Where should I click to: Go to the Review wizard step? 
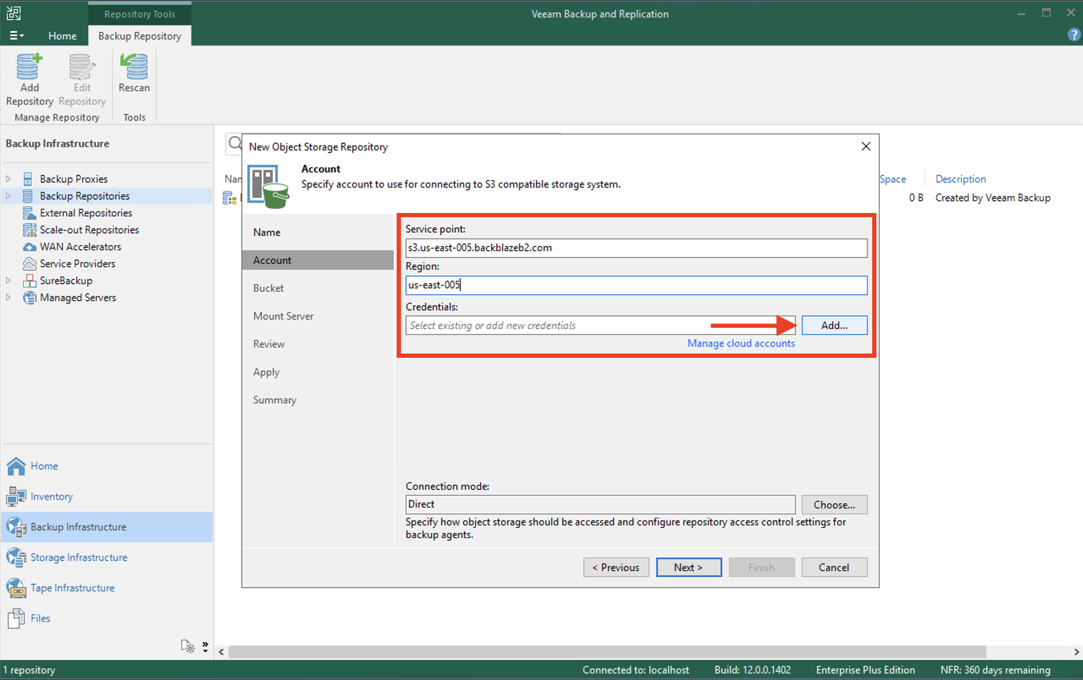pyautogui.click(x=268, y=344)
